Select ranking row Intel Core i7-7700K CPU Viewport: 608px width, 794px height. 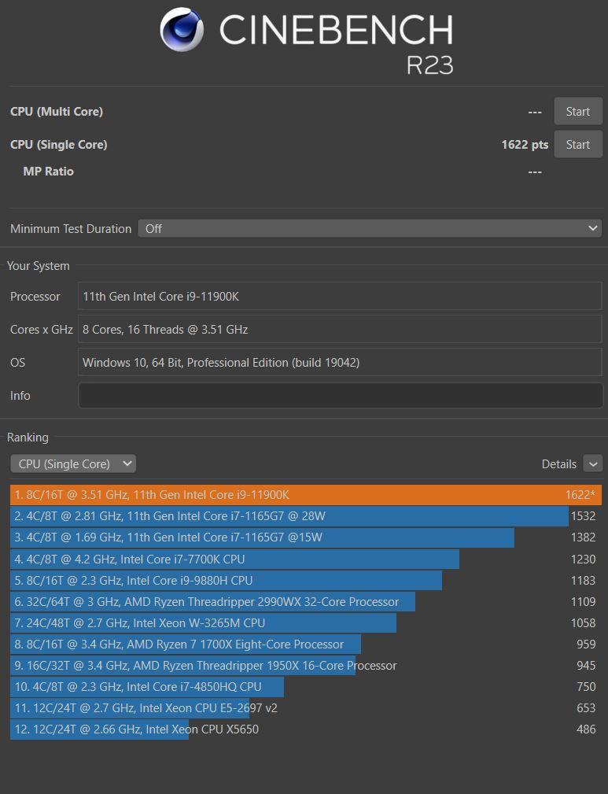[x=306, y=559]
